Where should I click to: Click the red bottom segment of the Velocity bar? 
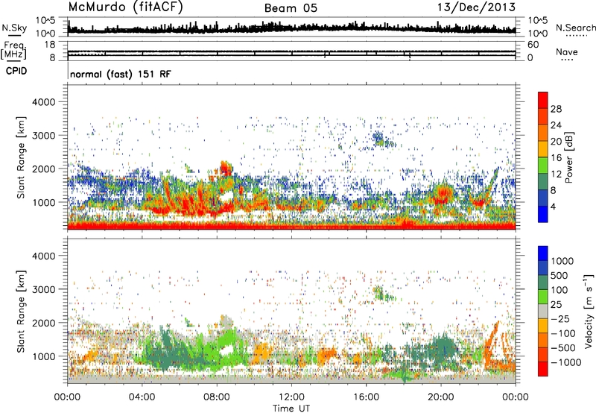543,369
